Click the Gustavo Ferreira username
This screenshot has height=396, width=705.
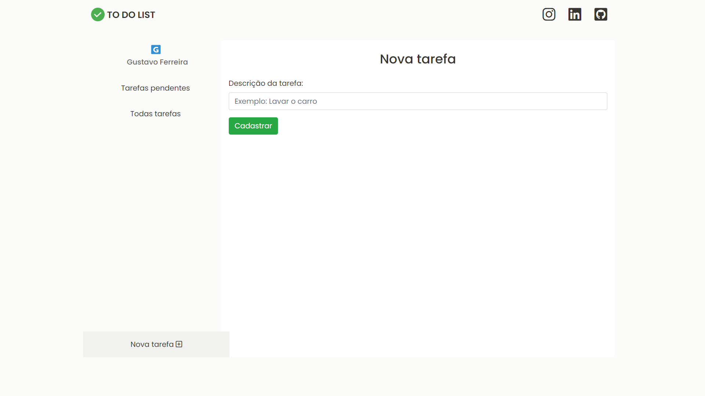(157, 62)
